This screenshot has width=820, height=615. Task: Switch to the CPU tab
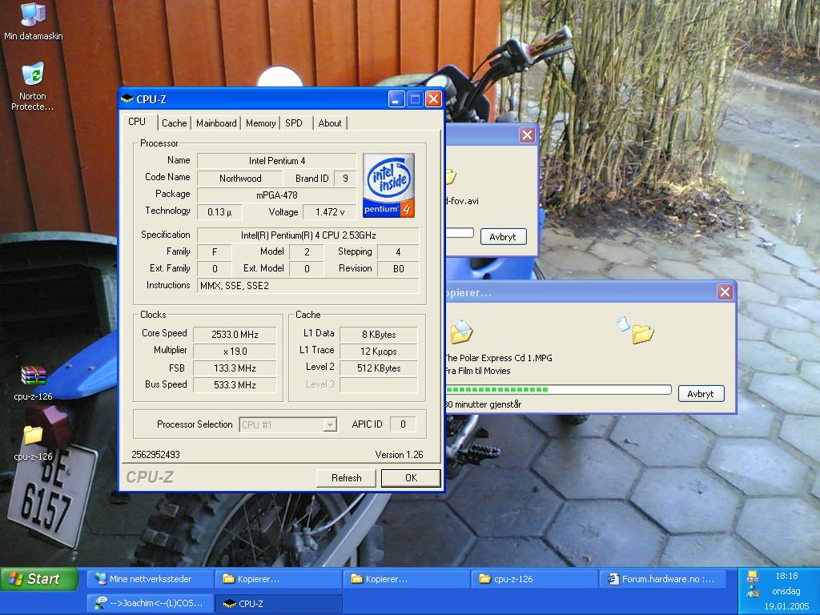(x=137, y=122)
